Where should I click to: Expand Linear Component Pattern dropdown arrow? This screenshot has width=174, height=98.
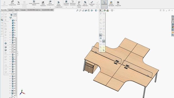[x=34, y=7]
